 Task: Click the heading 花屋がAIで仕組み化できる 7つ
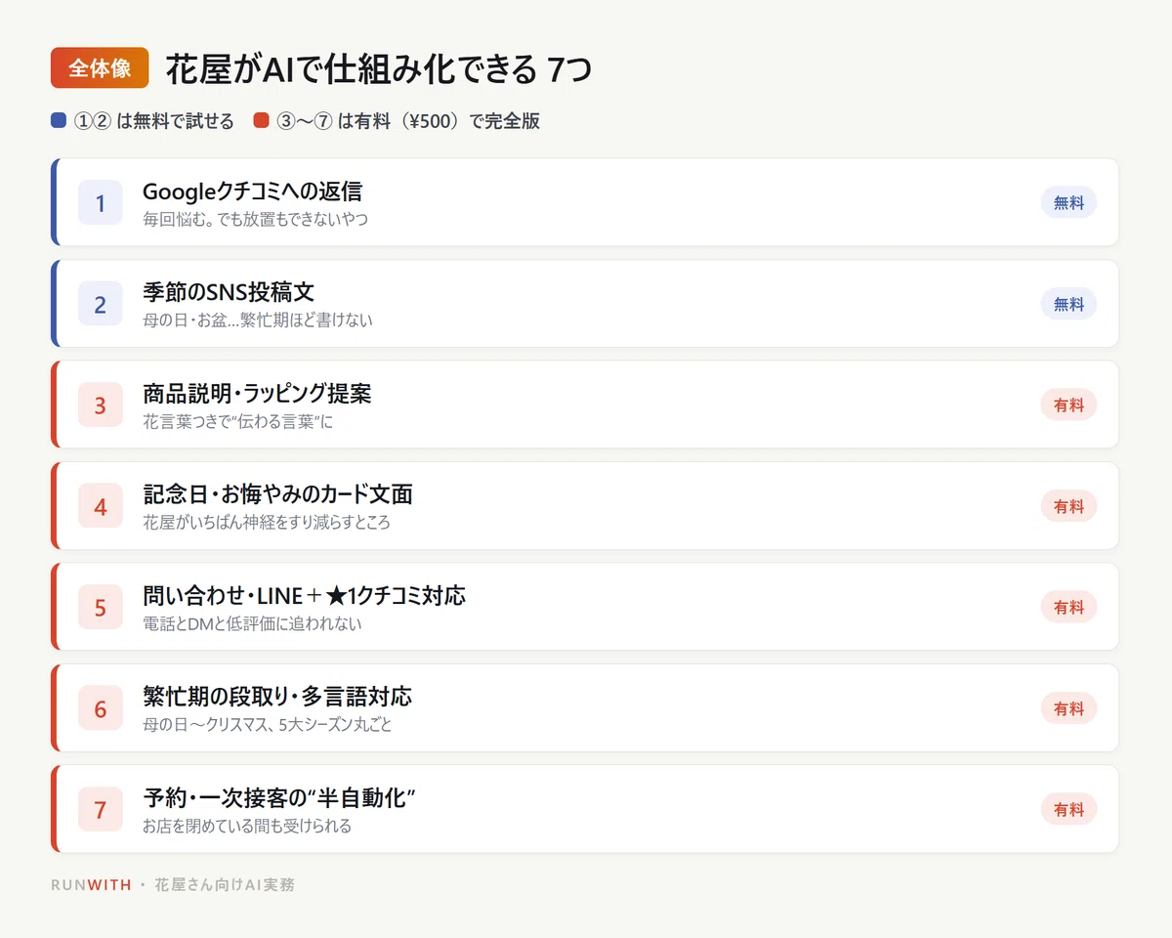(380, 69)
